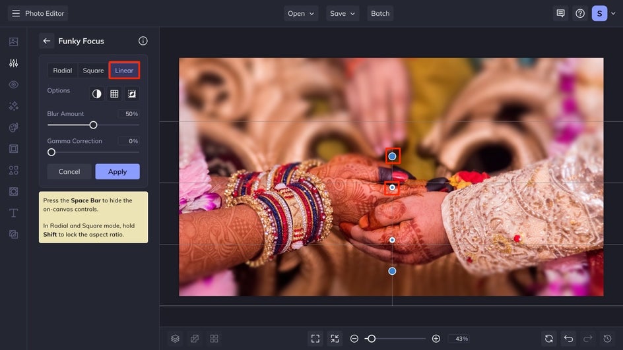Open the Graphics shapes sidebar icon
Image resolution: width=623 pixels, height=350 pixels.
pyautogui.click(x=13, y=170)
